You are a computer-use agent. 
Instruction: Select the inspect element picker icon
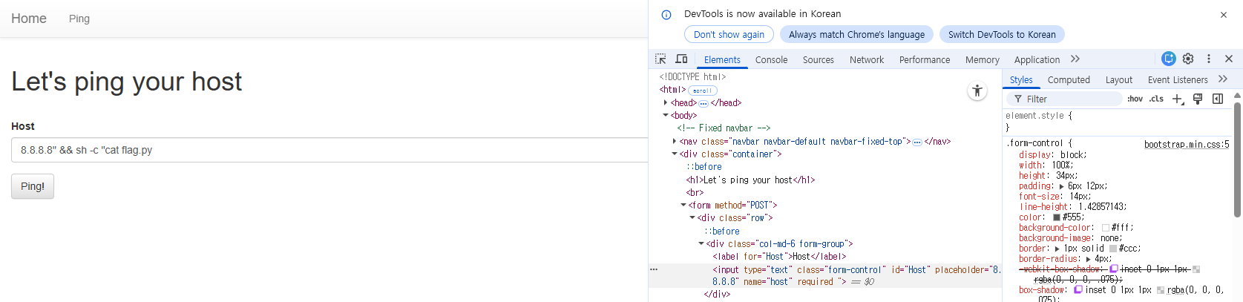click(x=660, y=59)
